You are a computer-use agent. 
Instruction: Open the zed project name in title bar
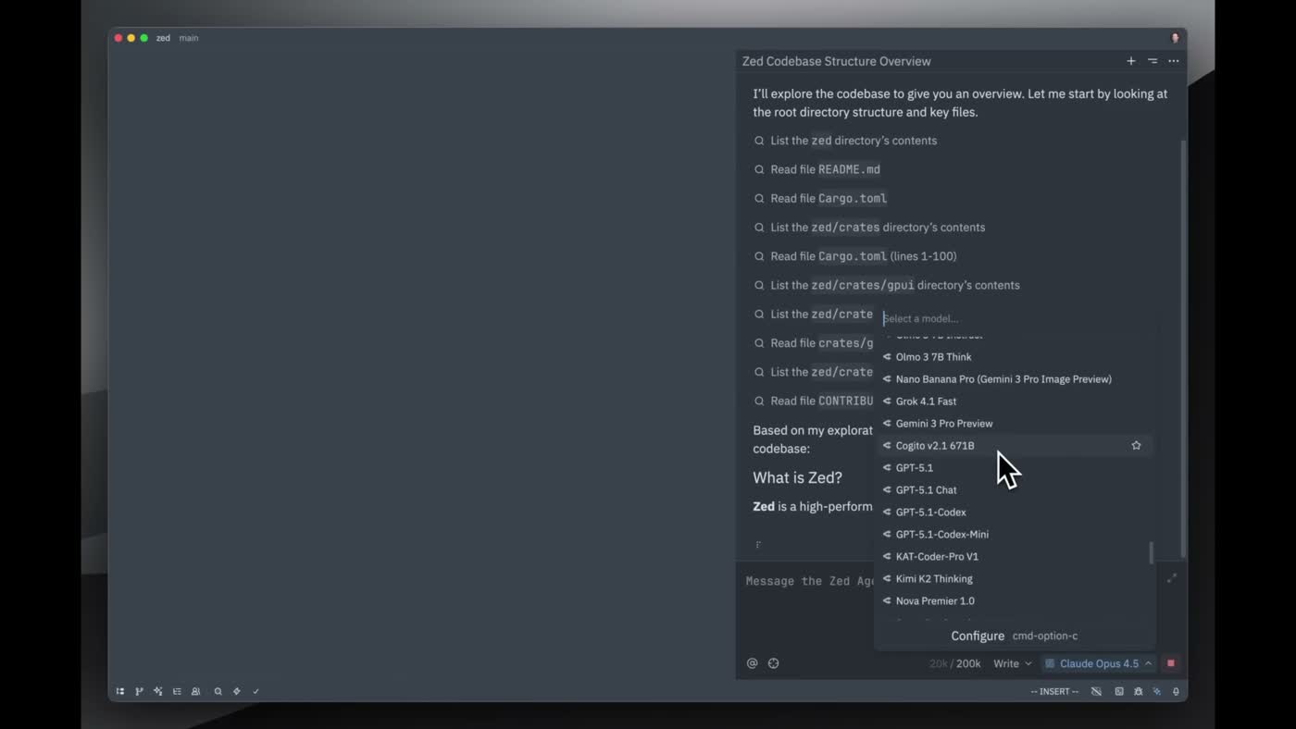coord(163,38)
